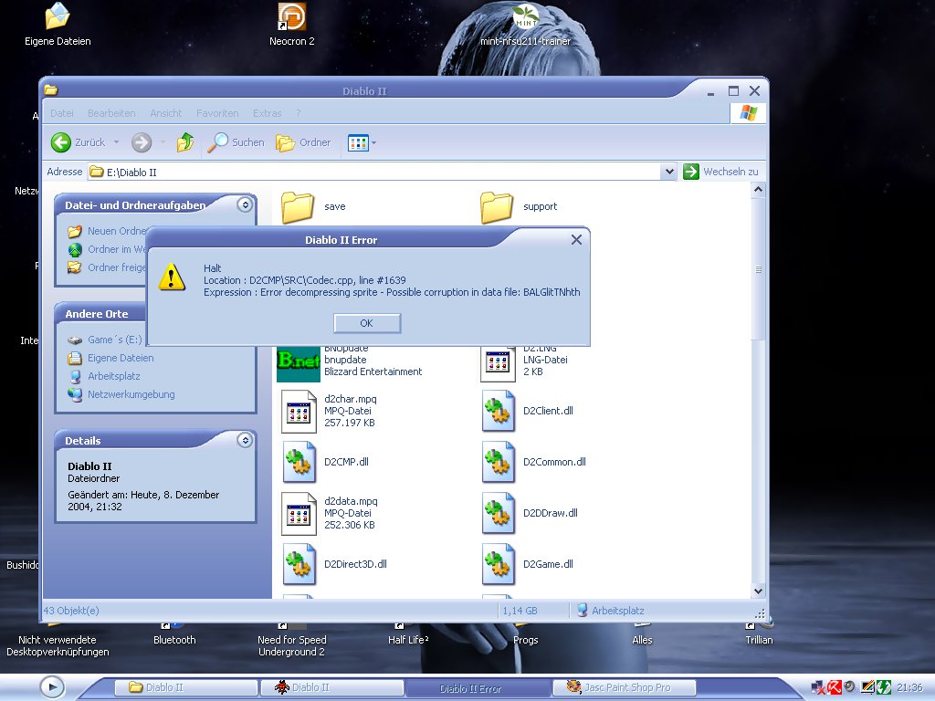This screenshot has height=701, width=935.
Task: Open the Favoriten menu
Action: (217, 113)
